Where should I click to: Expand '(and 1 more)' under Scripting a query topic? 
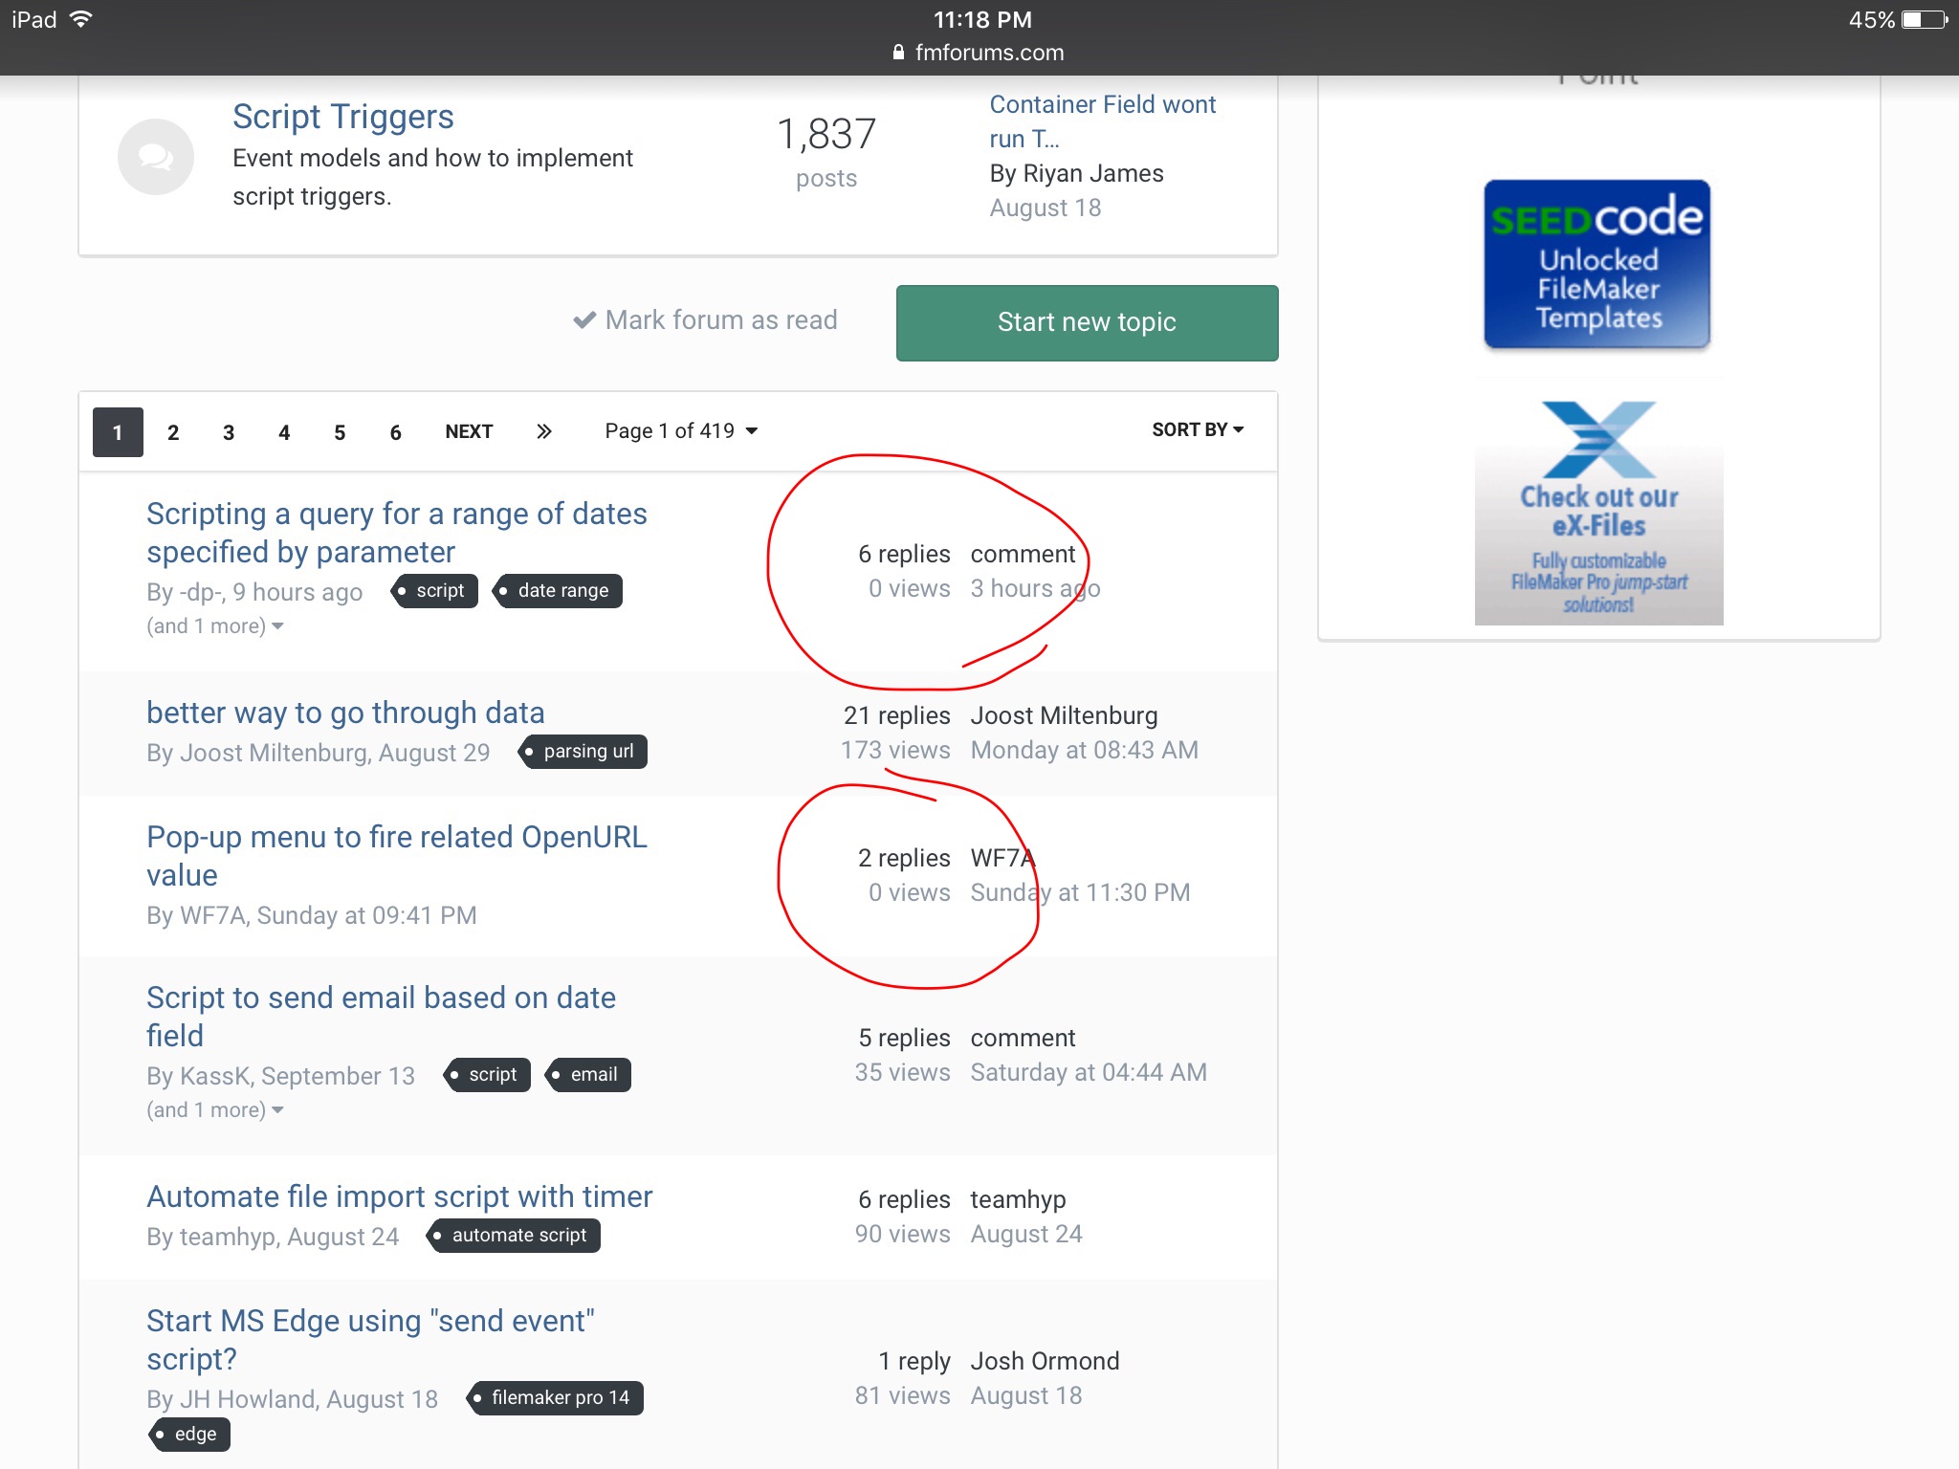215,626
